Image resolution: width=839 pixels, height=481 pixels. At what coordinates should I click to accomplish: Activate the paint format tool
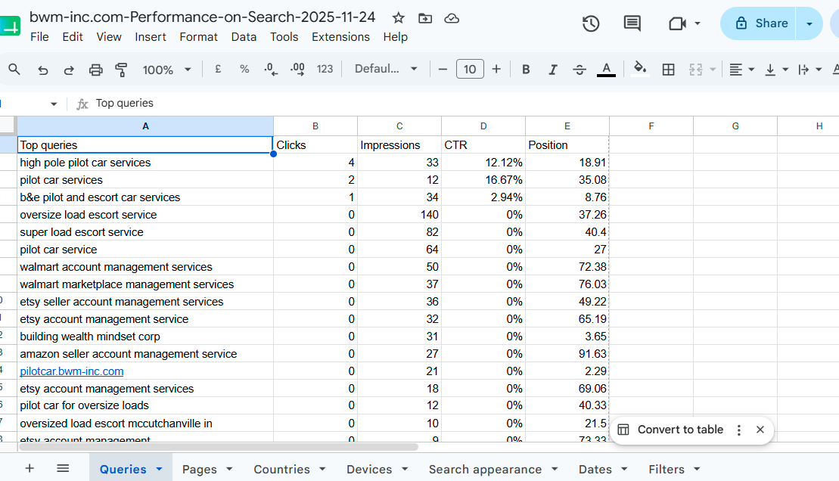click(122, 70)
